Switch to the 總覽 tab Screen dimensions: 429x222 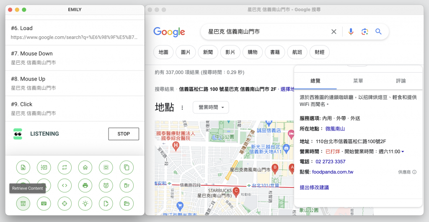coord(315,81)
